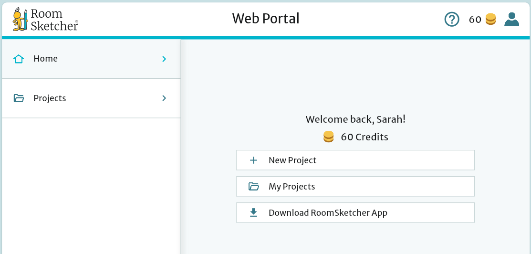The width and height of the screenshot is (531, 254).
Task: Expand the Home chevron arrow
Action: [164, 59]
